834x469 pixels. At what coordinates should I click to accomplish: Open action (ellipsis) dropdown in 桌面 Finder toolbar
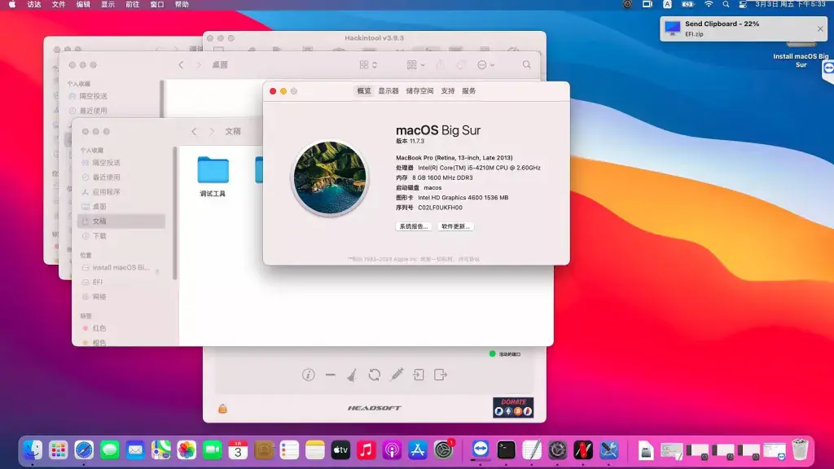point(485,65)
